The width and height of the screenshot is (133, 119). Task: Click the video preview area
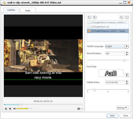pyautogui.click(x=43, y=56)
